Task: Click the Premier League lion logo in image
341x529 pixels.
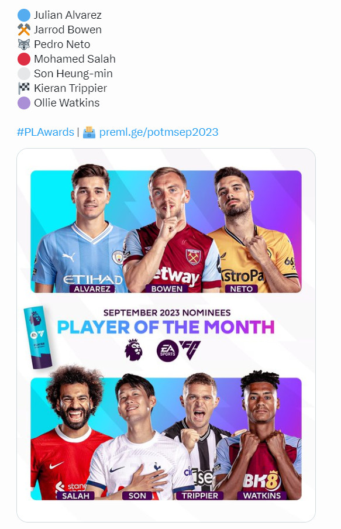Action: [x=133, y=350]
